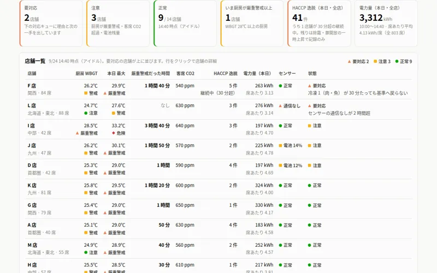437x273 pixels.
Task: Open the J店 store name
Action: tap(32, 145)
